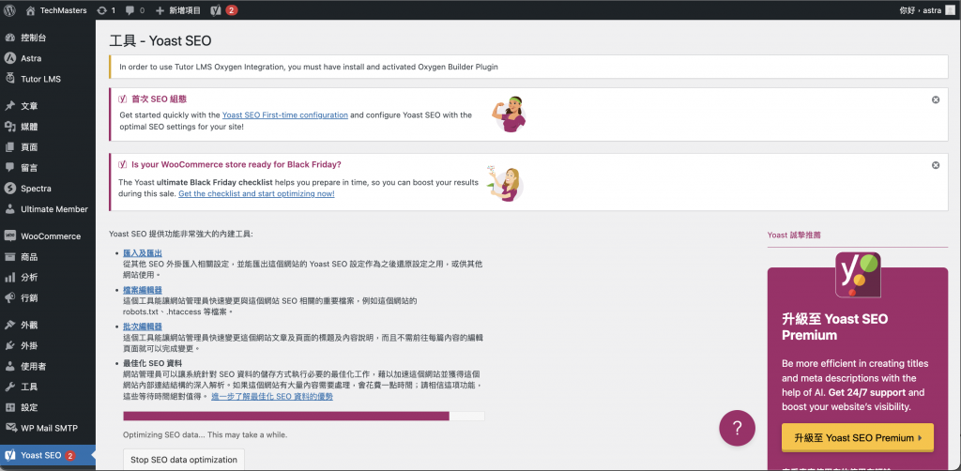
Task: Click the Ultimate Member person icon
Action: [9, 209]
